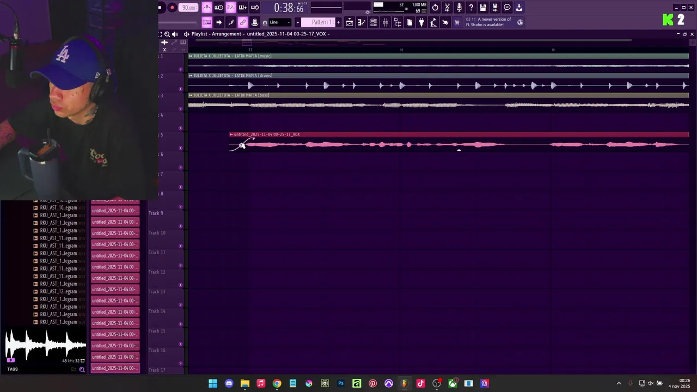Open the help question mark icon
The height and width of the screenshot is (392, 697).
pos(471,7)
